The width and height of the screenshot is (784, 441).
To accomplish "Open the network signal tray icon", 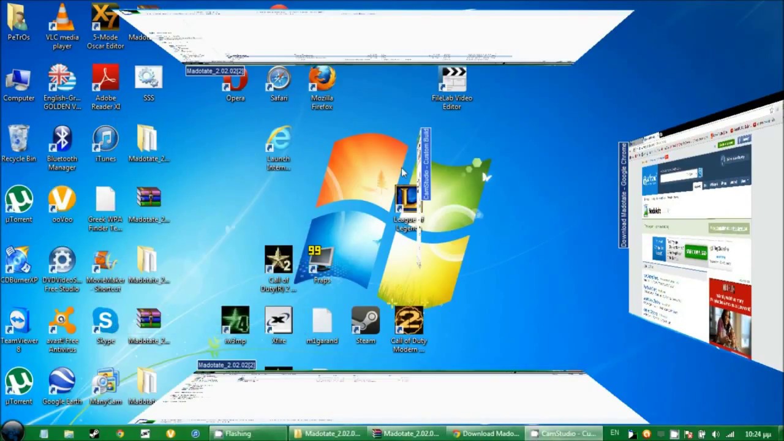I will (729, 434).
